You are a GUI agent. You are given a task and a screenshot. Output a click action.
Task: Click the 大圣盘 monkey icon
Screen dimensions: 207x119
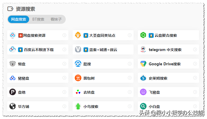[x=78, y=35]
